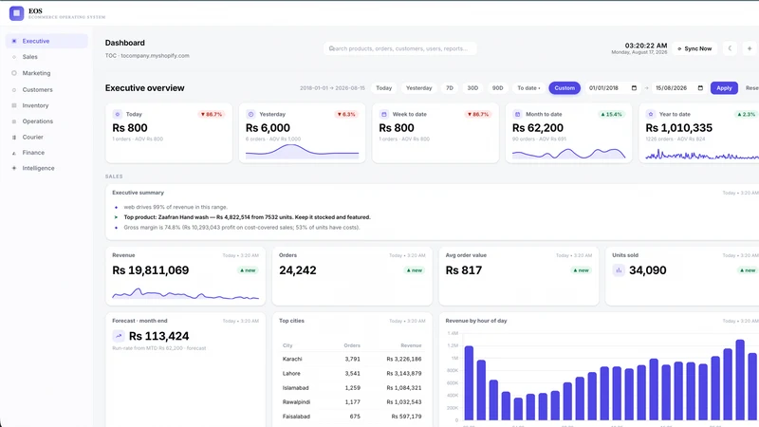This screenshot has height=427, width=759.
Task: Select the Karachi row in Top cities
Action: coord(352,360)
